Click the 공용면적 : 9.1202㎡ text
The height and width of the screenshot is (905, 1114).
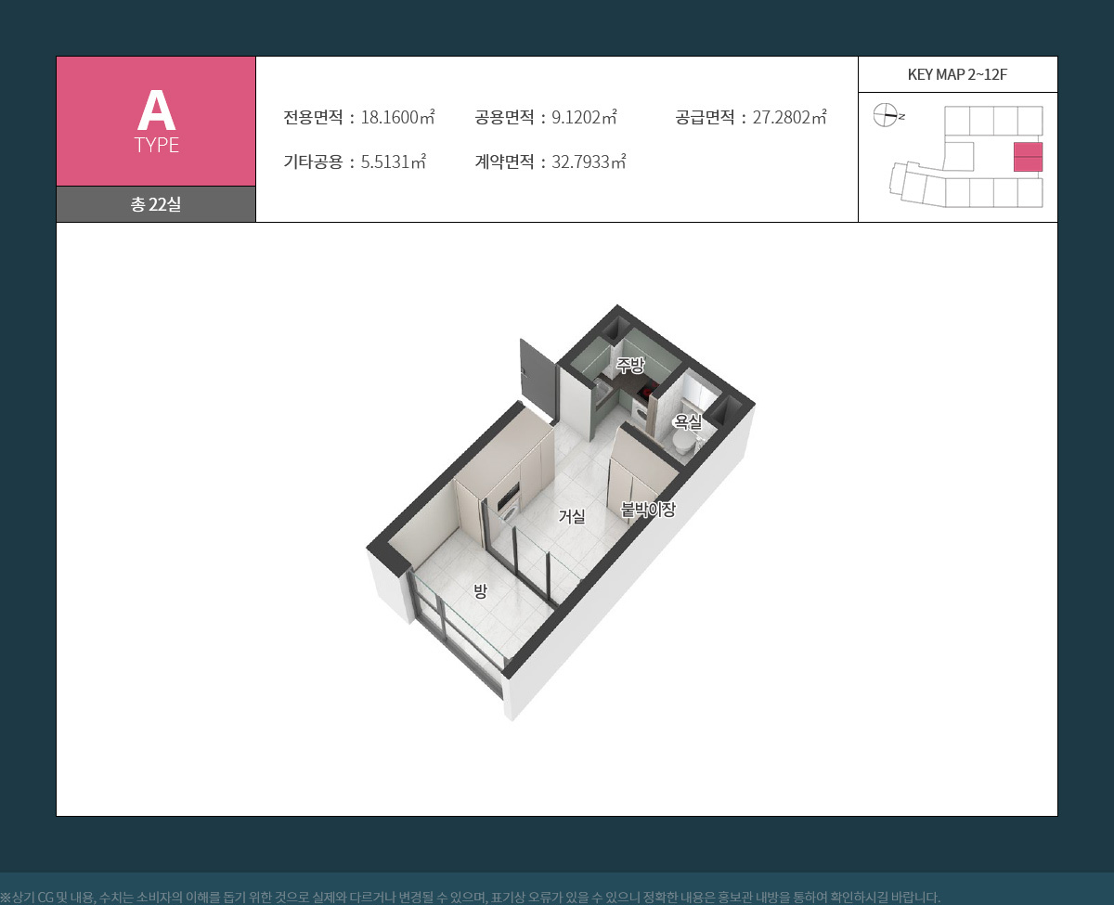coord(546,118)
